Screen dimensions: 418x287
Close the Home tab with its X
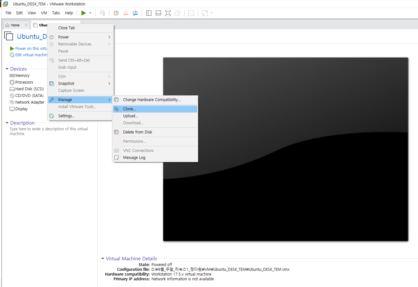26,25
